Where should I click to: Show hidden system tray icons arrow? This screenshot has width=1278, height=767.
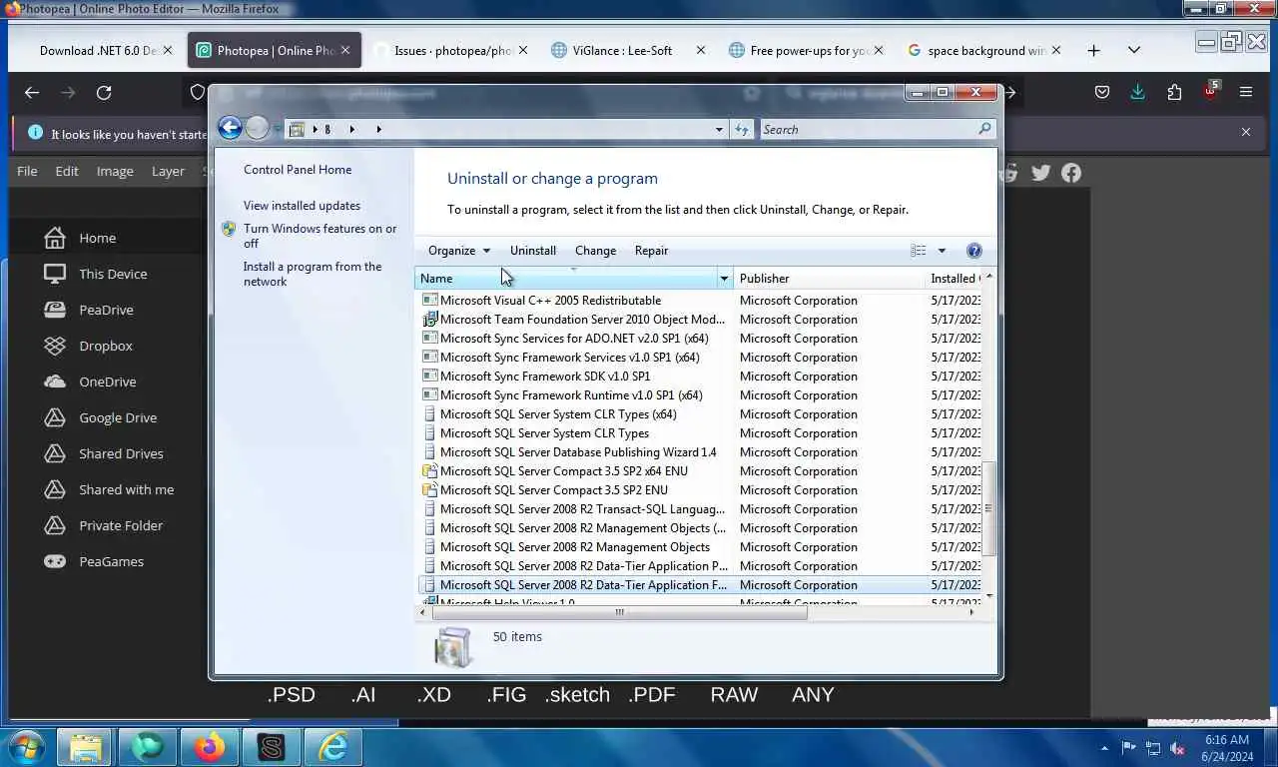coord(1104,747)
